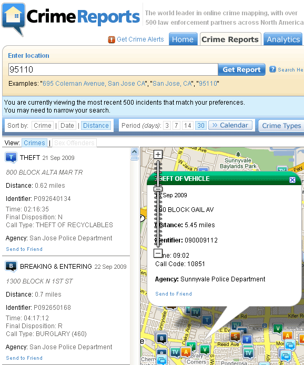Viewport: 304px width, 365px height.
Task: Set period to 7 days
Action: pyautogui.click(x=176, y=126)
